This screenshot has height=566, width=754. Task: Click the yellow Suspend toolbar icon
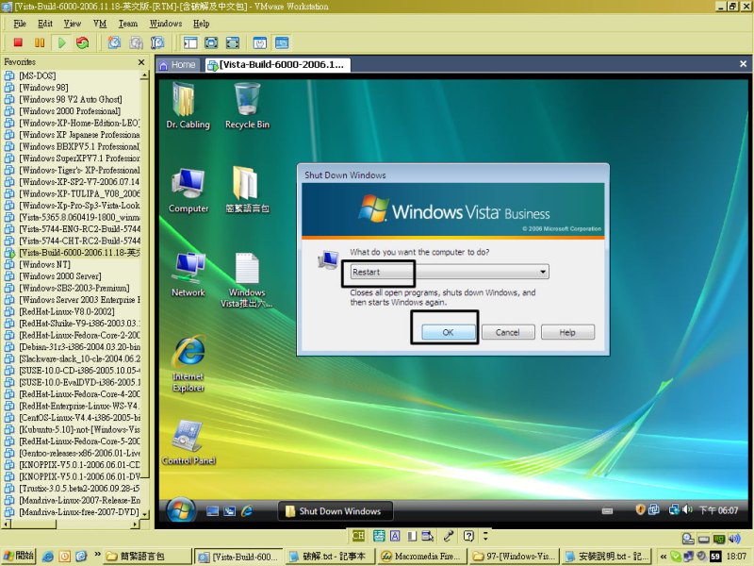click(40, 42)
